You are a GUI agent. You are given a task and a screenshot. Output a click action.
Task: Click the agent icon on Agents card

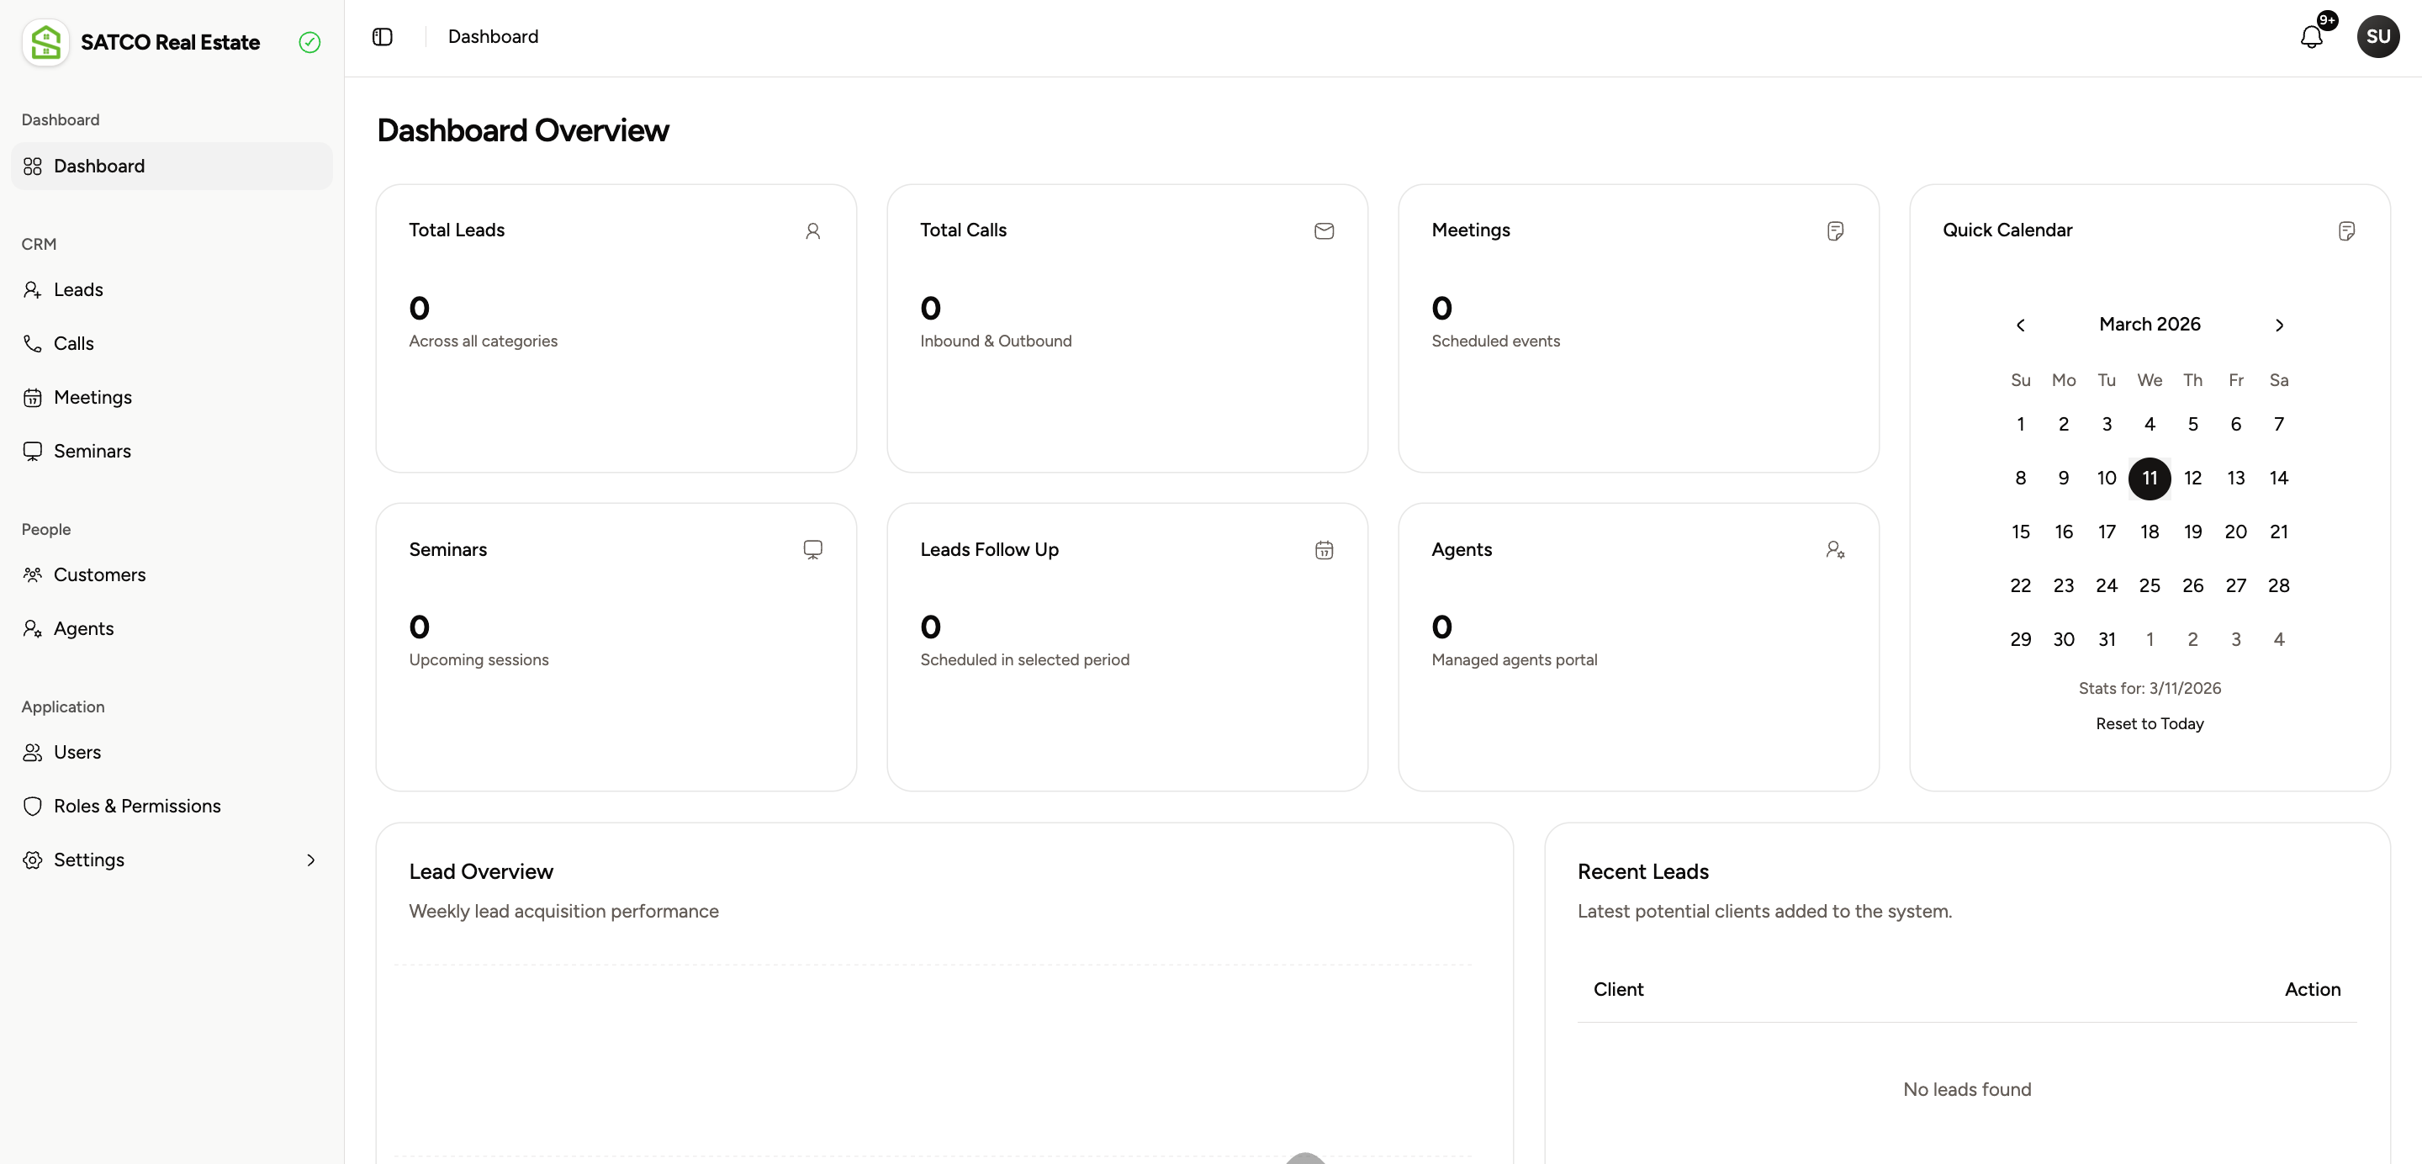(1835, 550)
